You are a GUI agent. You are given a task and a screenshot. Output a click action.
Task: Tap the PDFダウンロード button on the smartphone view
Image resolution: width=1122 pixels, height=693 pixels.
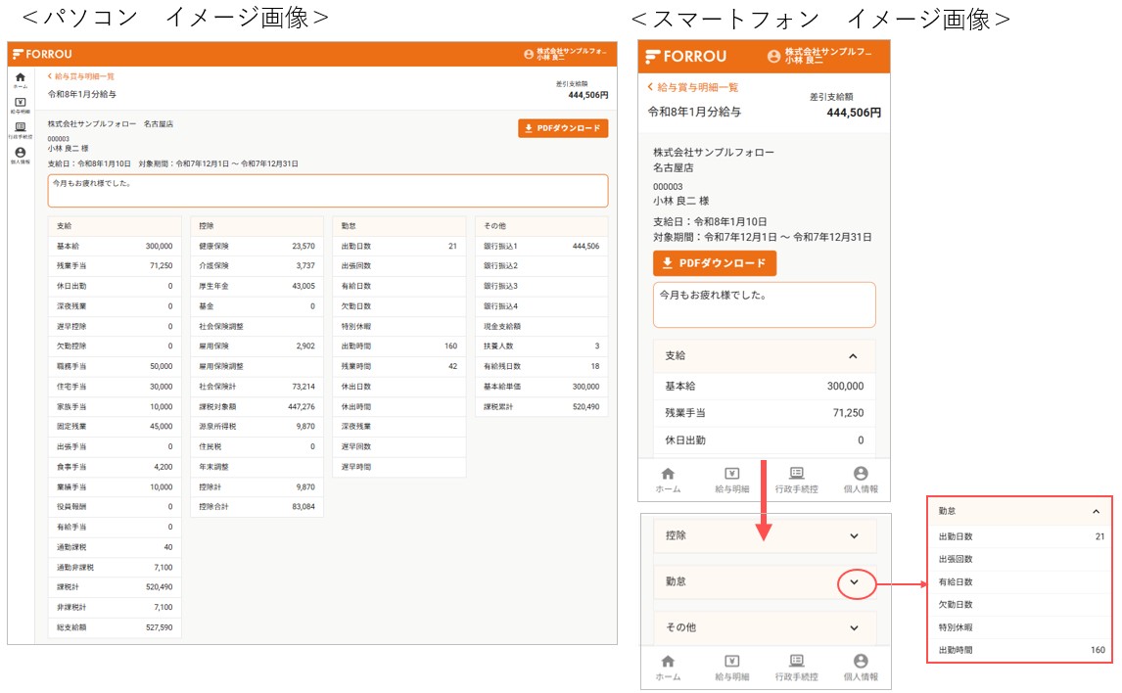tap(715, 263)
